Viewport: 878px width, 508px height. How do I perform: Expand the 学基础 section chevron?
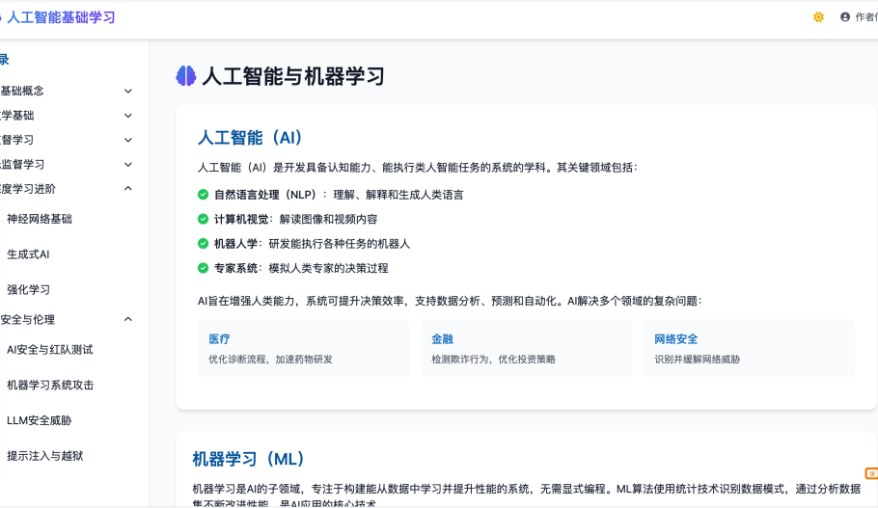pos(128,116)
